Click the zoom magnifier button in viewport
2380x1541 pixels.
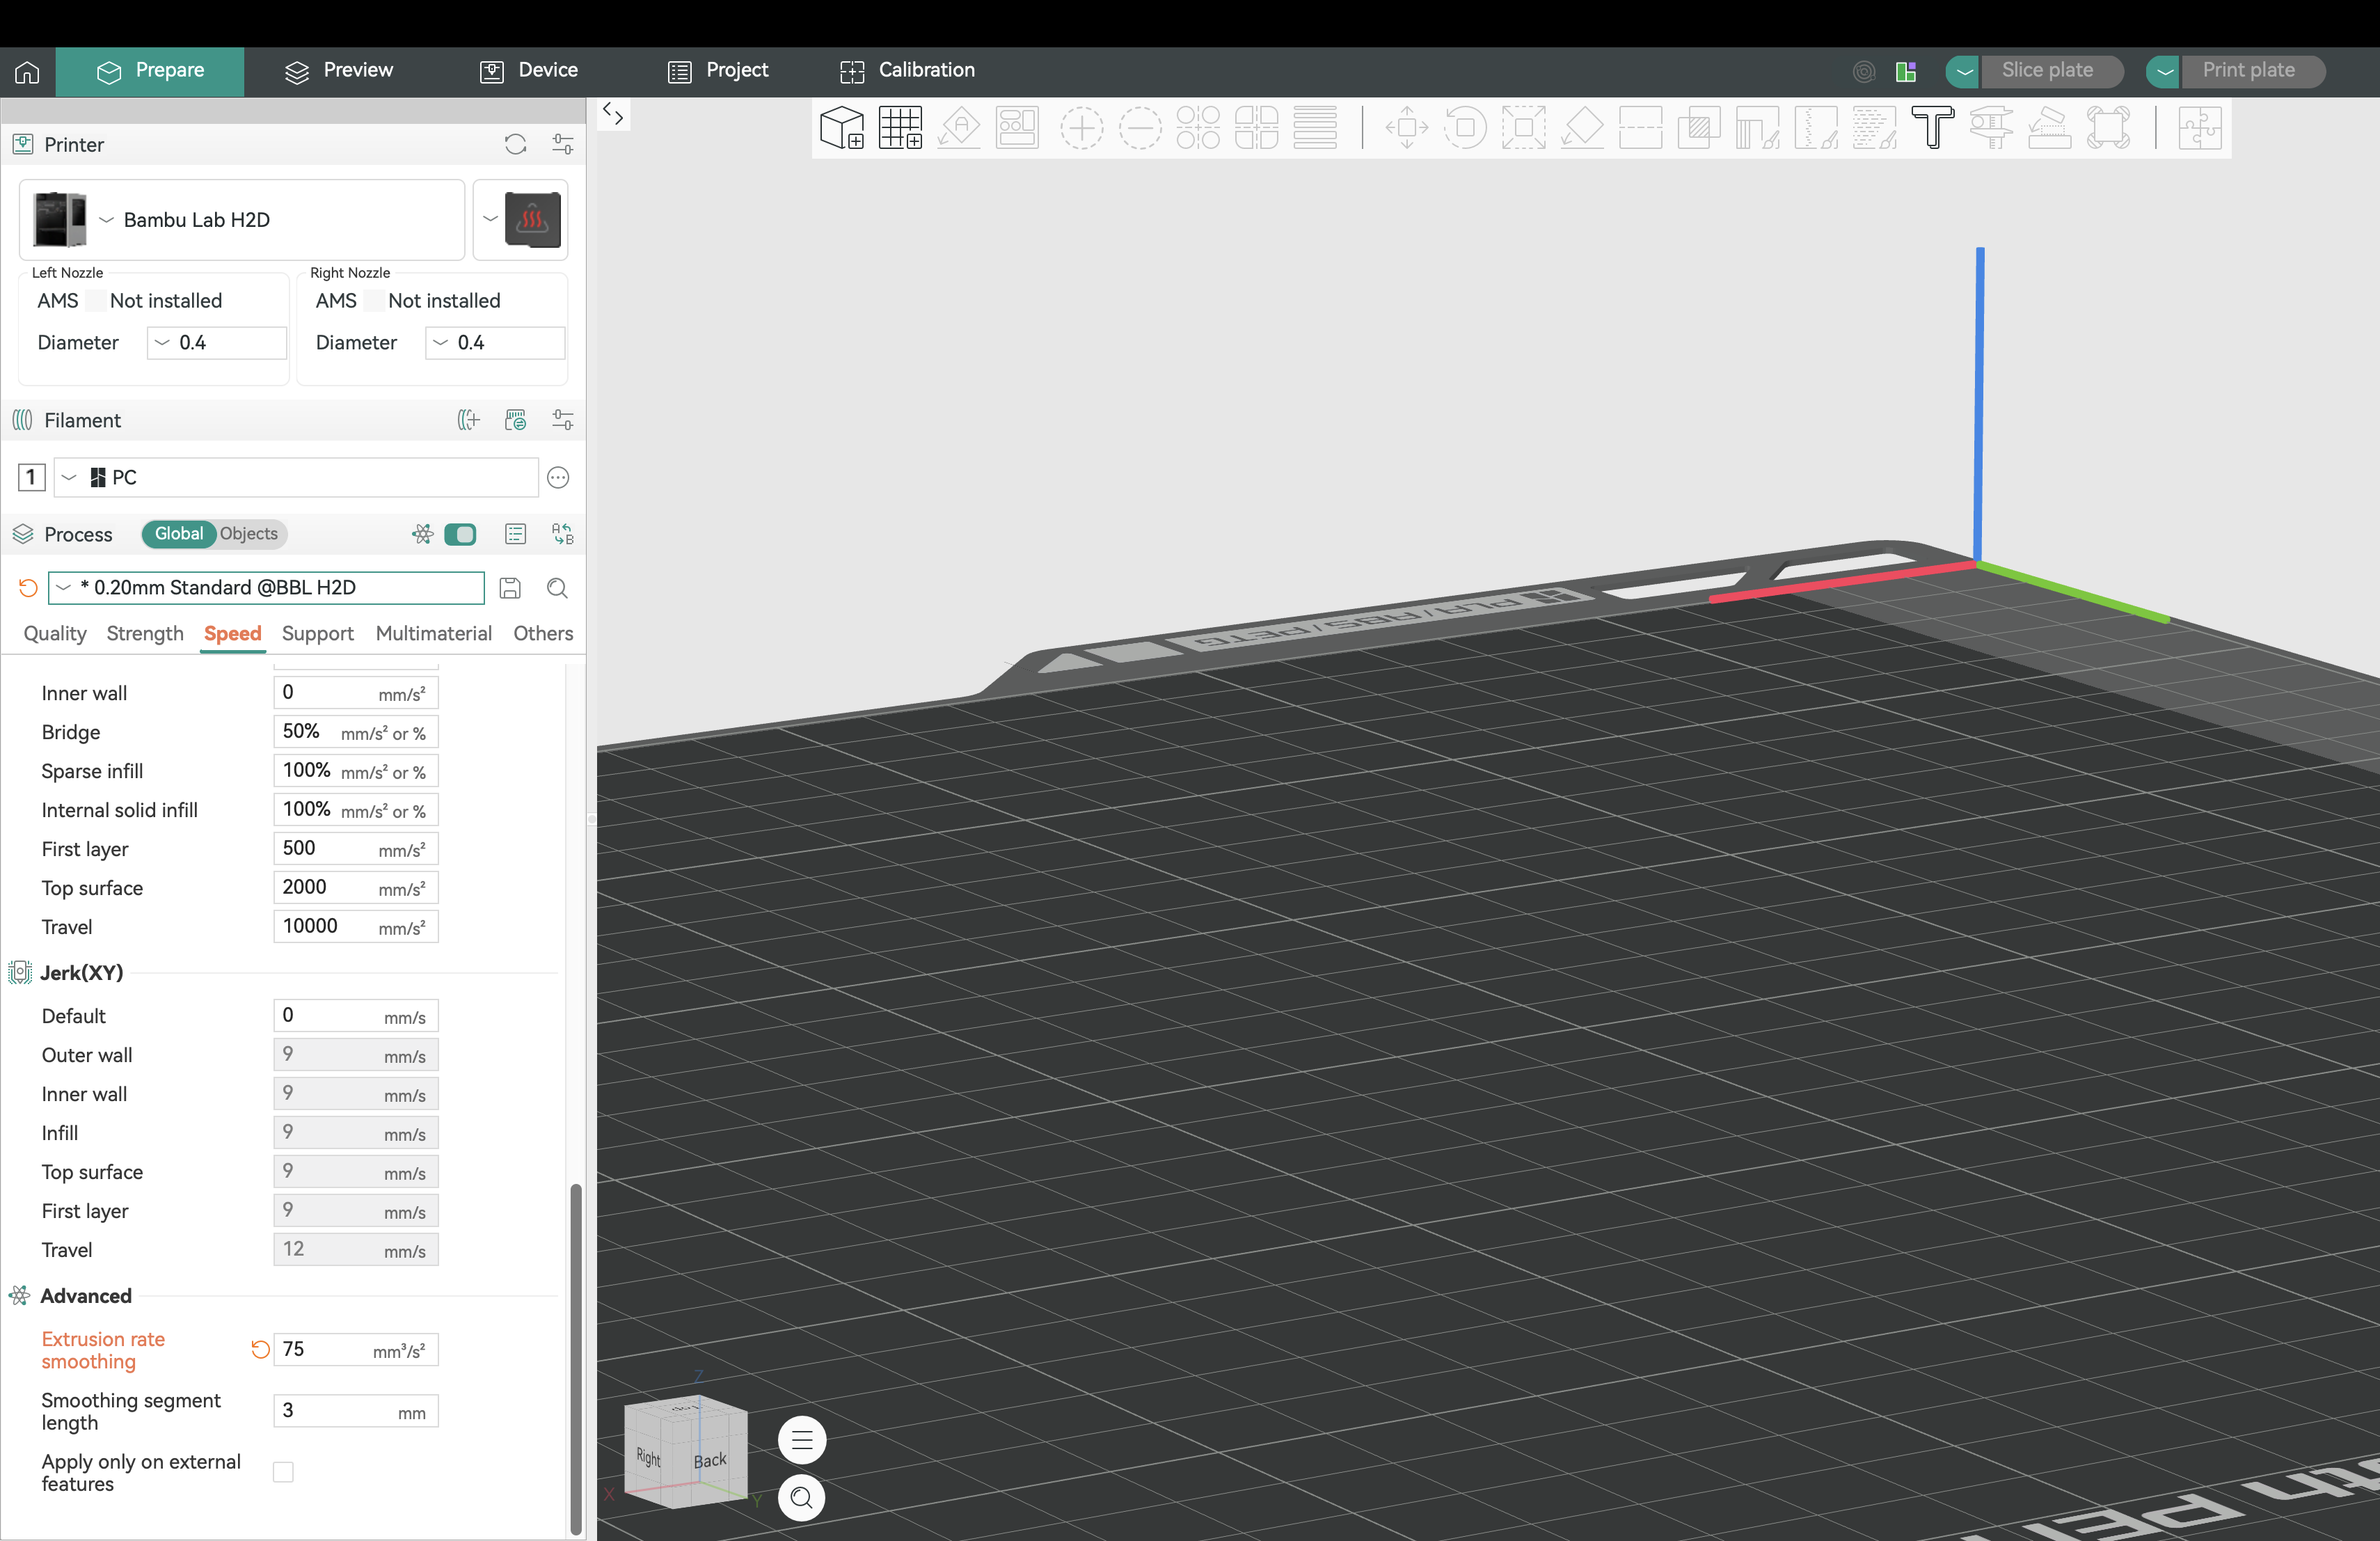(x=801, y=1497)
